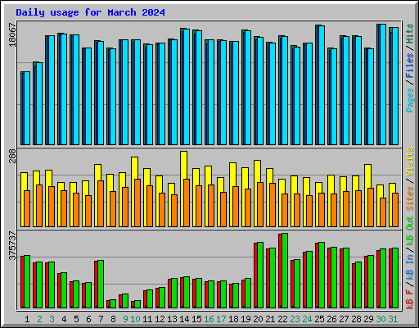The image size is (419, 328).
Task: Click day label 19 on the x-axis
Action: pos(246,319)
